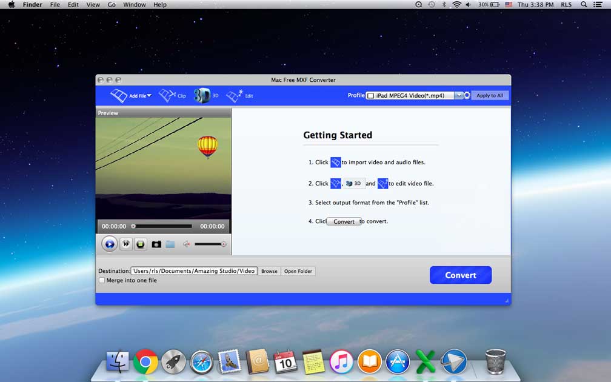Image resolution: width=611 pixels, height=382 pixels.
Task: Open the App Store from Dock
Action: (x=398, y=362)
